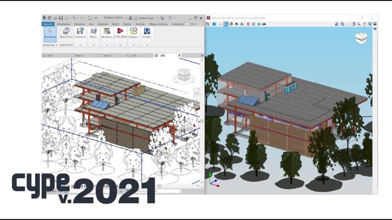Click the view cube in CYPE viewer
The height and width of the screenshot is (220, 392).
tap(361, 38)
